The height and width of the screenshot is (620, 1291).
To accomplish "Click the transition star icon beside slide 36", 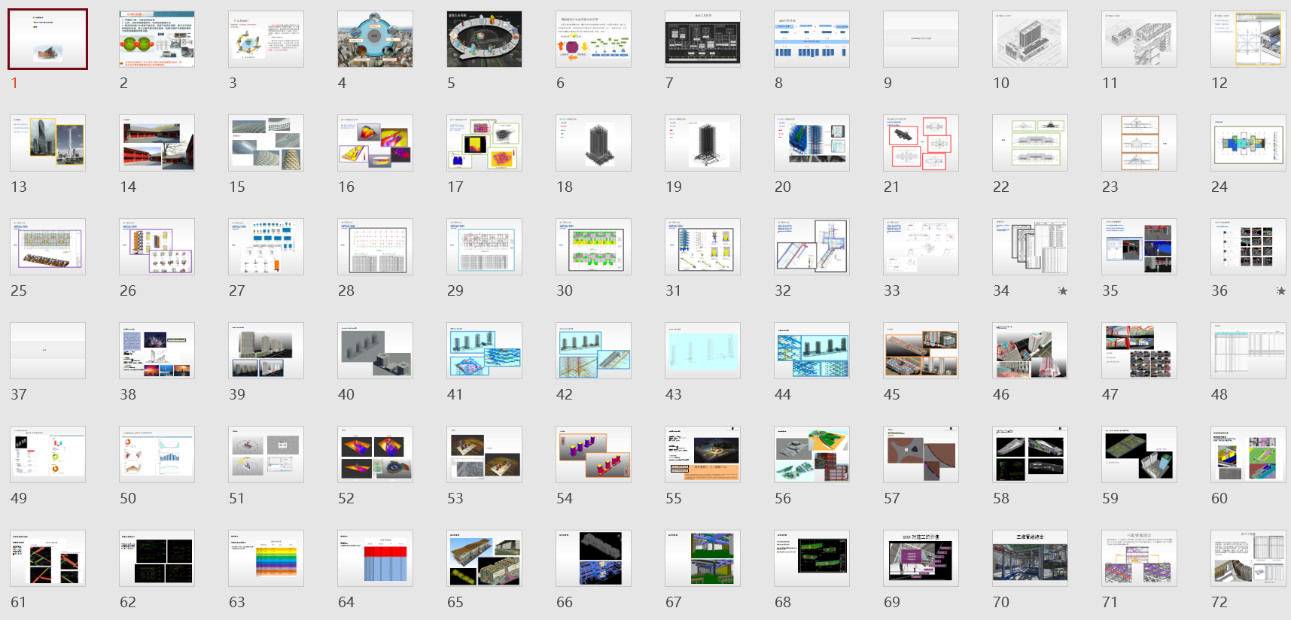I will (x=1280, y=291).
